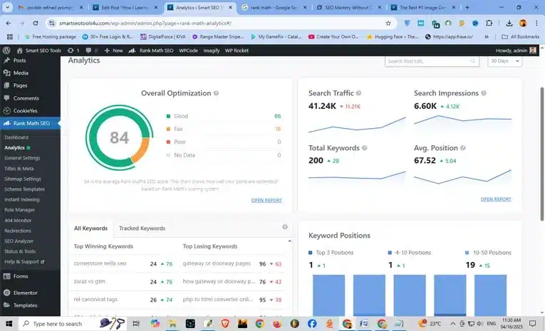This screenshot has width=545, height=331.
Task: Click Good legend green swatch
Action: pyautogui.click(x=168, y=116)
